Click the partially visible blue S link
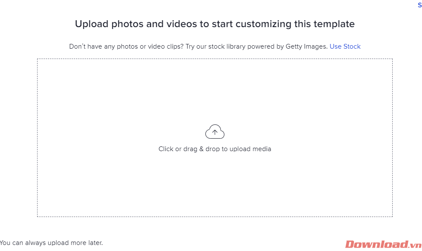Screen dimensions: 422x251 419,6
